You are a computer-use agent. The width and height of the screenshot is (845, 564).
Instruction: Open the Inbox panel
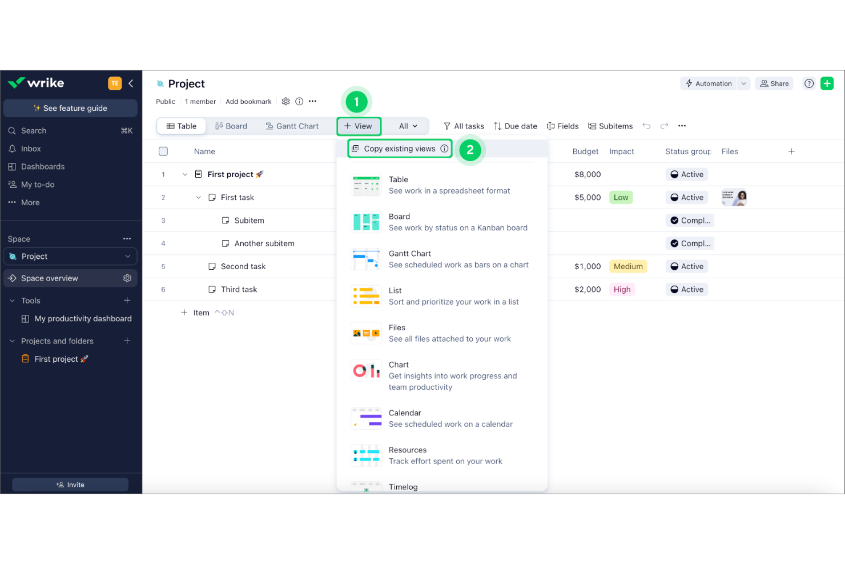[30, 148]
